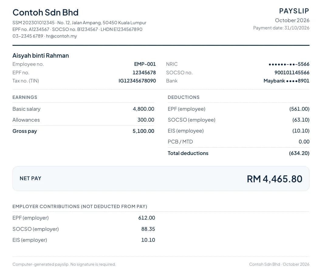Select employee number EMP-001
This screenshot has width=322, height=273.
(145, 64)
